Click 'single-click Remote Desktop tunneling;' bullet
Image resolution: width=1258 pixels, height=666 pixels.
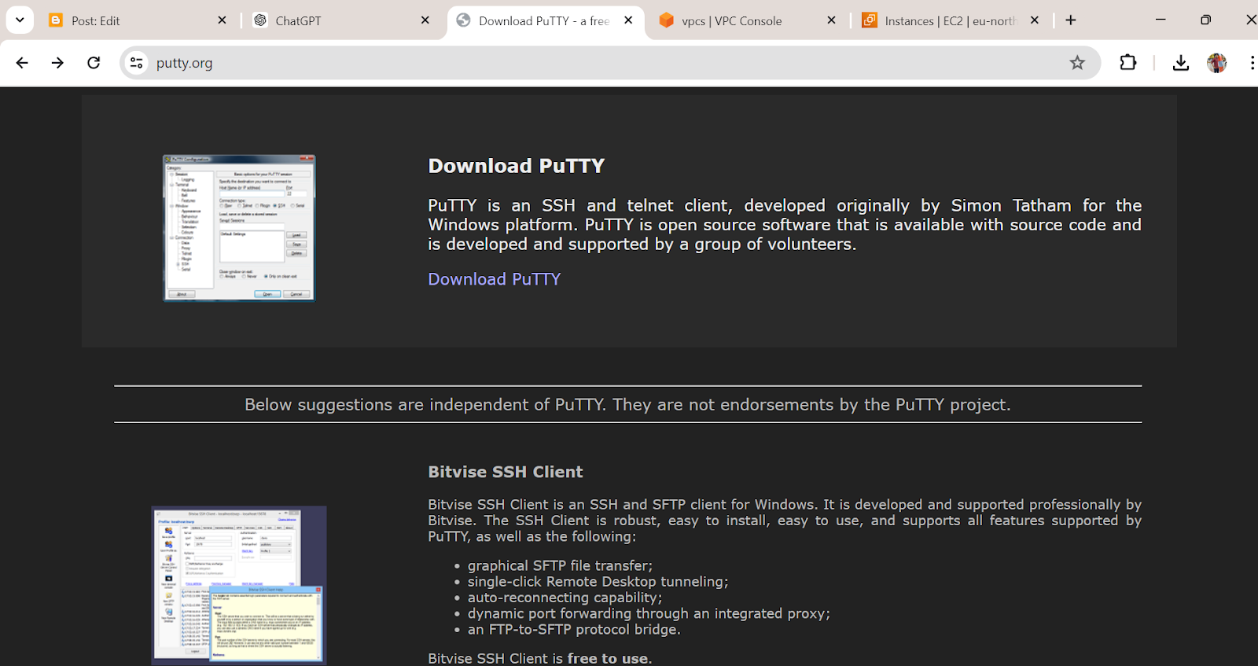point(598,582)
